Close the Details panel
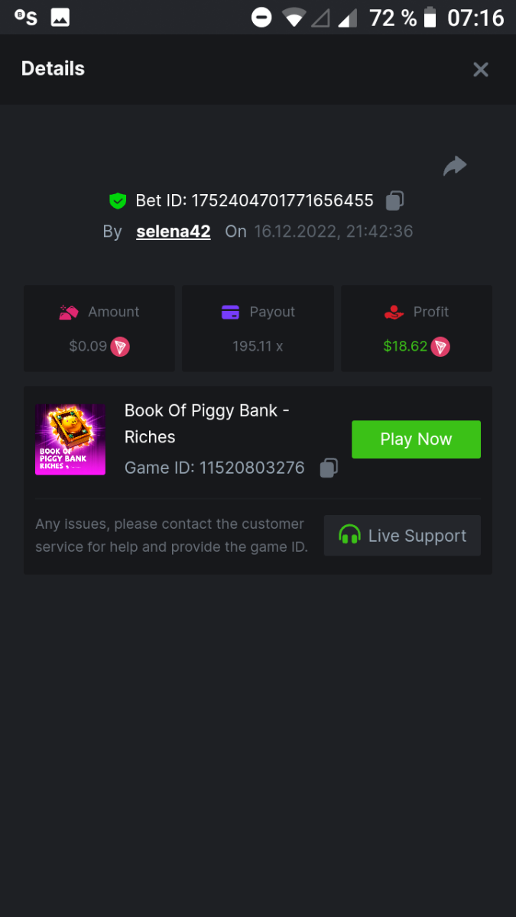516x917 pixels. pos(480,70)
